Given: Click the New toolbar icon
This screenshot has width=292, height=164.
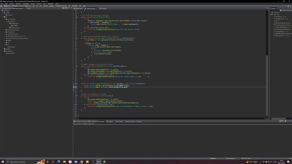Looking at the screenshot, I should tap(1, 6).
